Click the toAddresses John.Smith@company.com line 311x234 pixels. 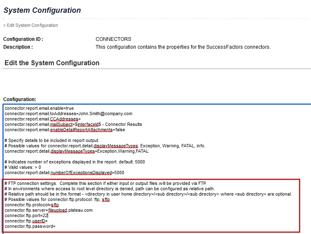coord(68,113)
